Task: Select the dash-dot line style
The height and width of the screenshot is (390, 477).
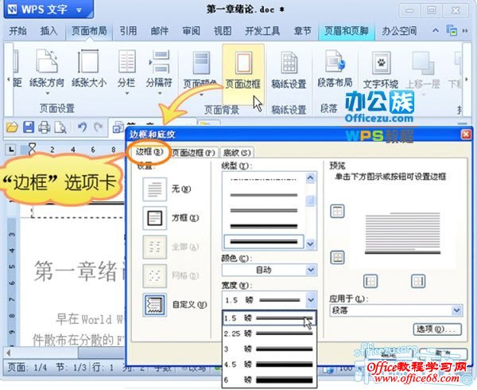Action: (x=263, y=180)
